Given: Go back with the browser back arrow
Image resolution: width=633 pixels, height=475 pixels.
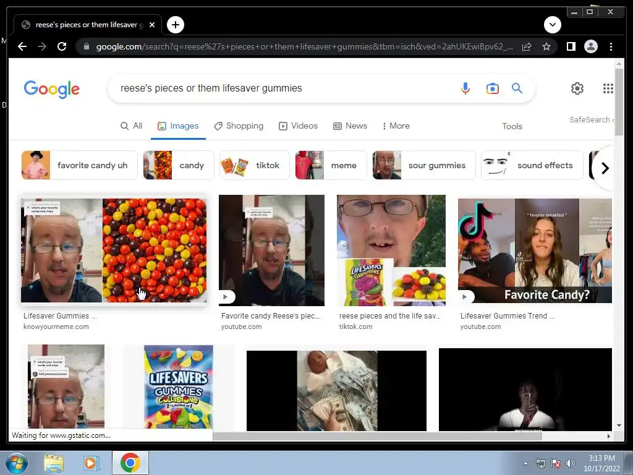Looking at the screenshot, I should (x=22, y=46).
